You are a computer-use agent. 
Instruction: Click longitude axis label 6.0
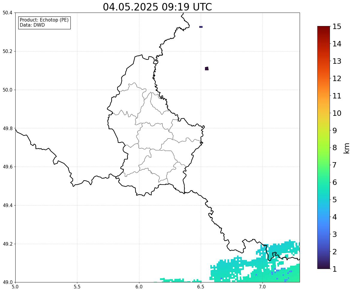pyautogui.click(x=139, y=287)
